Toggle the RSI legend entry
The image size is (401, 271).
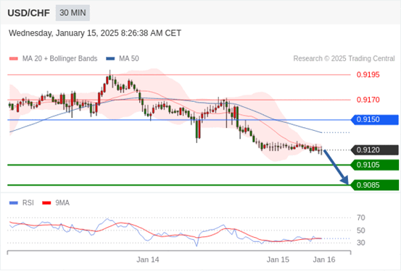point(22,203)
